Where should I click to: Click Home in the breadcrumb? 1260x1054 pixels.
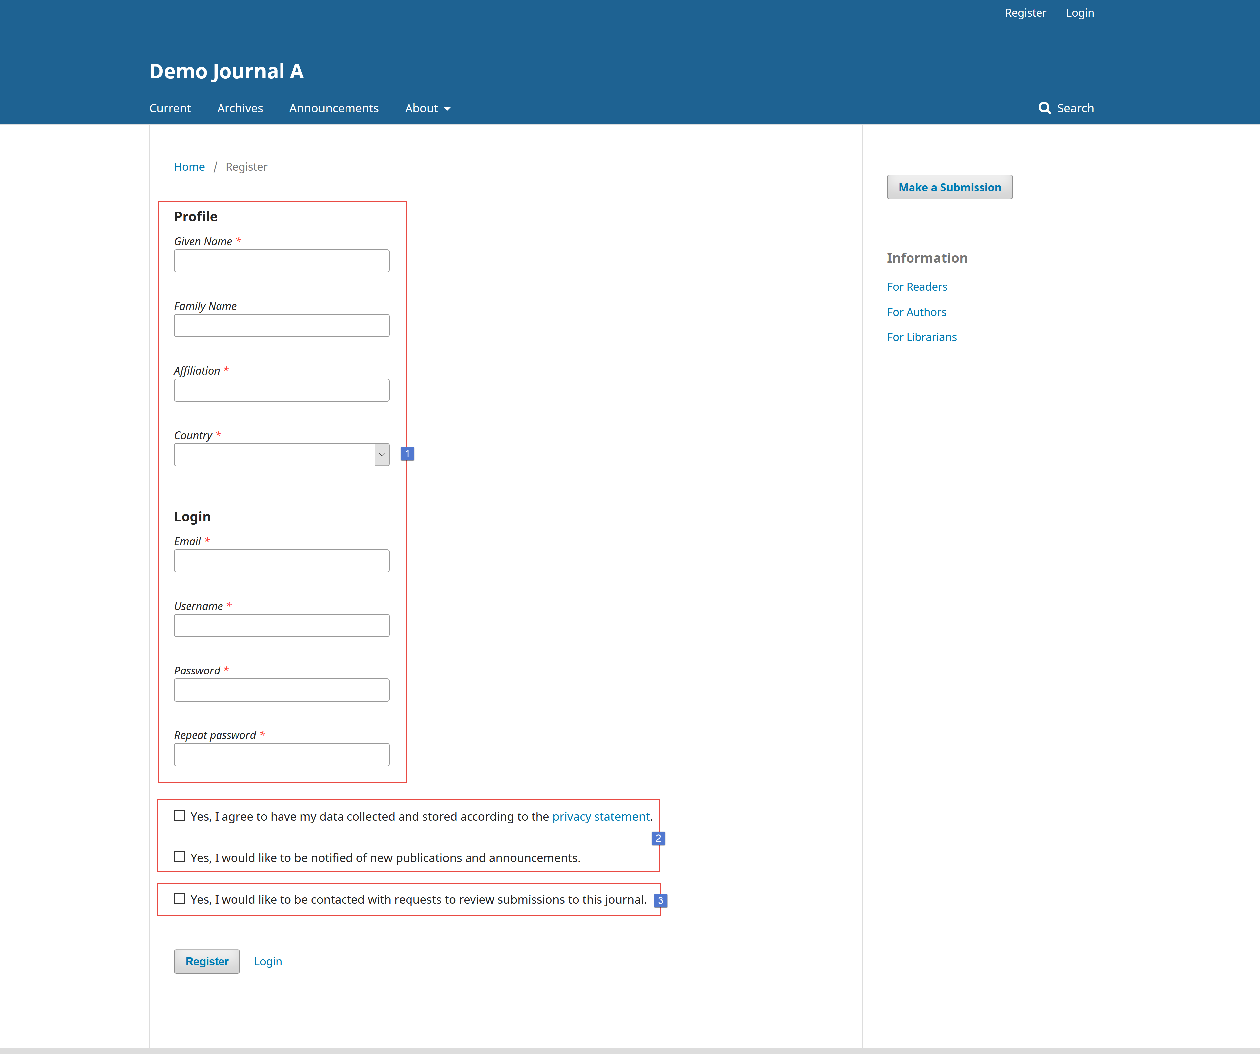(189, 166)
